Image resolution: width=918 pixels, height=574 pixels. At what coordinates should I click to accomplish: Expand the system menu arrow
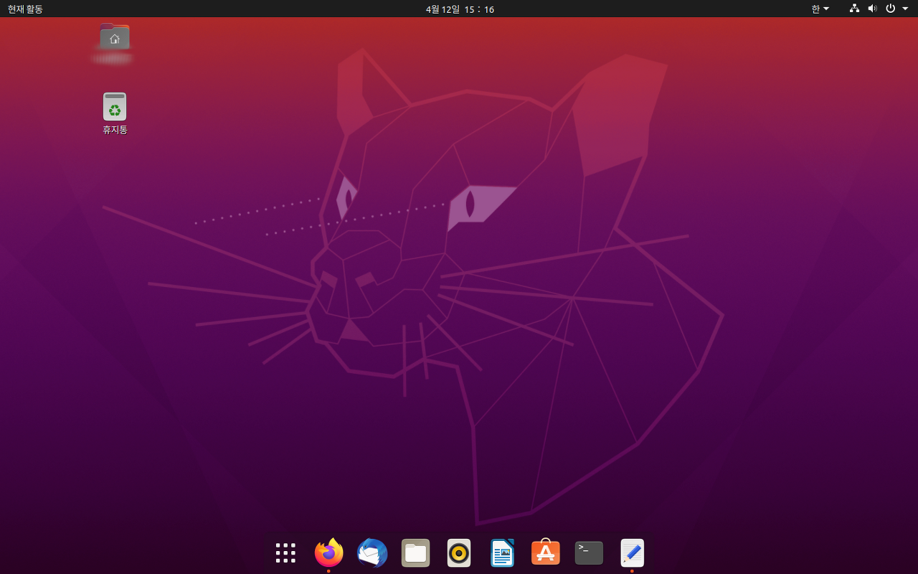pos(905,9)
